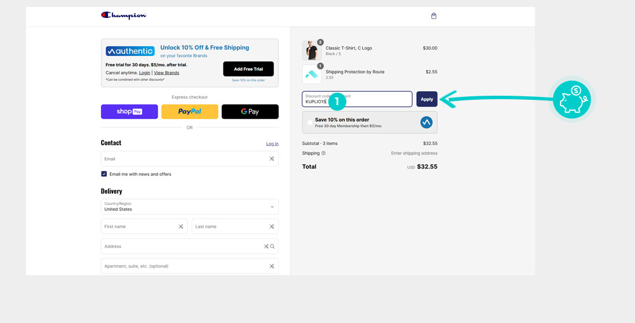Screen dimensions: 635x323
Task: Check Save 10% on this order
Action: click(310, 122)
